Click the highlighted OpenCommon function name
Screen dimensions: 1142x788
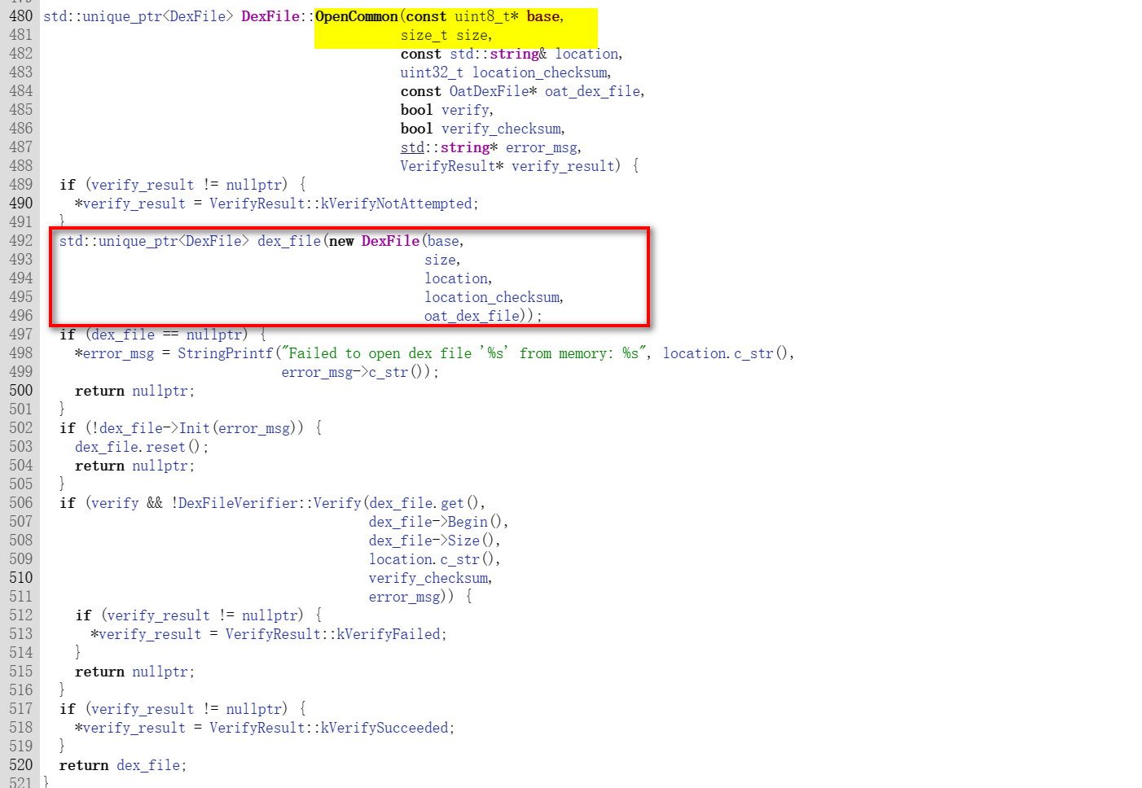(x=356, y=16)
